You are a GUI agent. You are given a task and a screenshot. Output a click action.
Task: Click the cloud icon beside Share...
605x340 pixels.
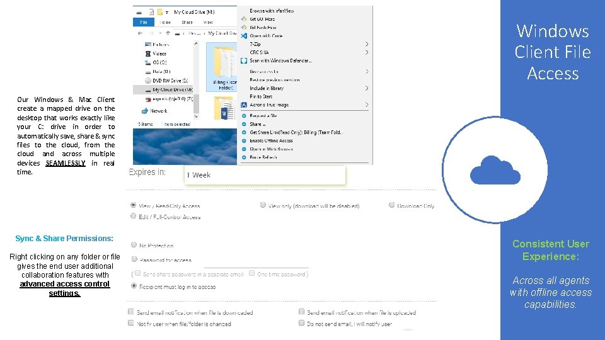pos(244,124)
